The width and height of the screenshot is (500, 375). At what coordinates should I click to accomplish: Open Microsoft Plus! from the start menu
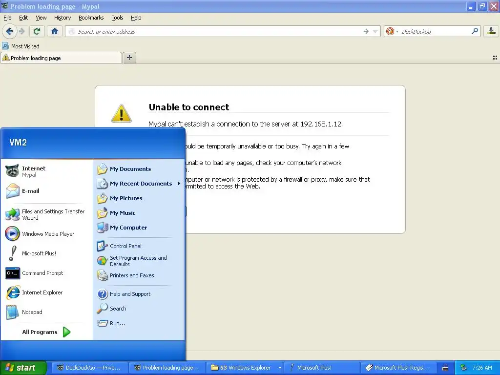coord(47,253)
